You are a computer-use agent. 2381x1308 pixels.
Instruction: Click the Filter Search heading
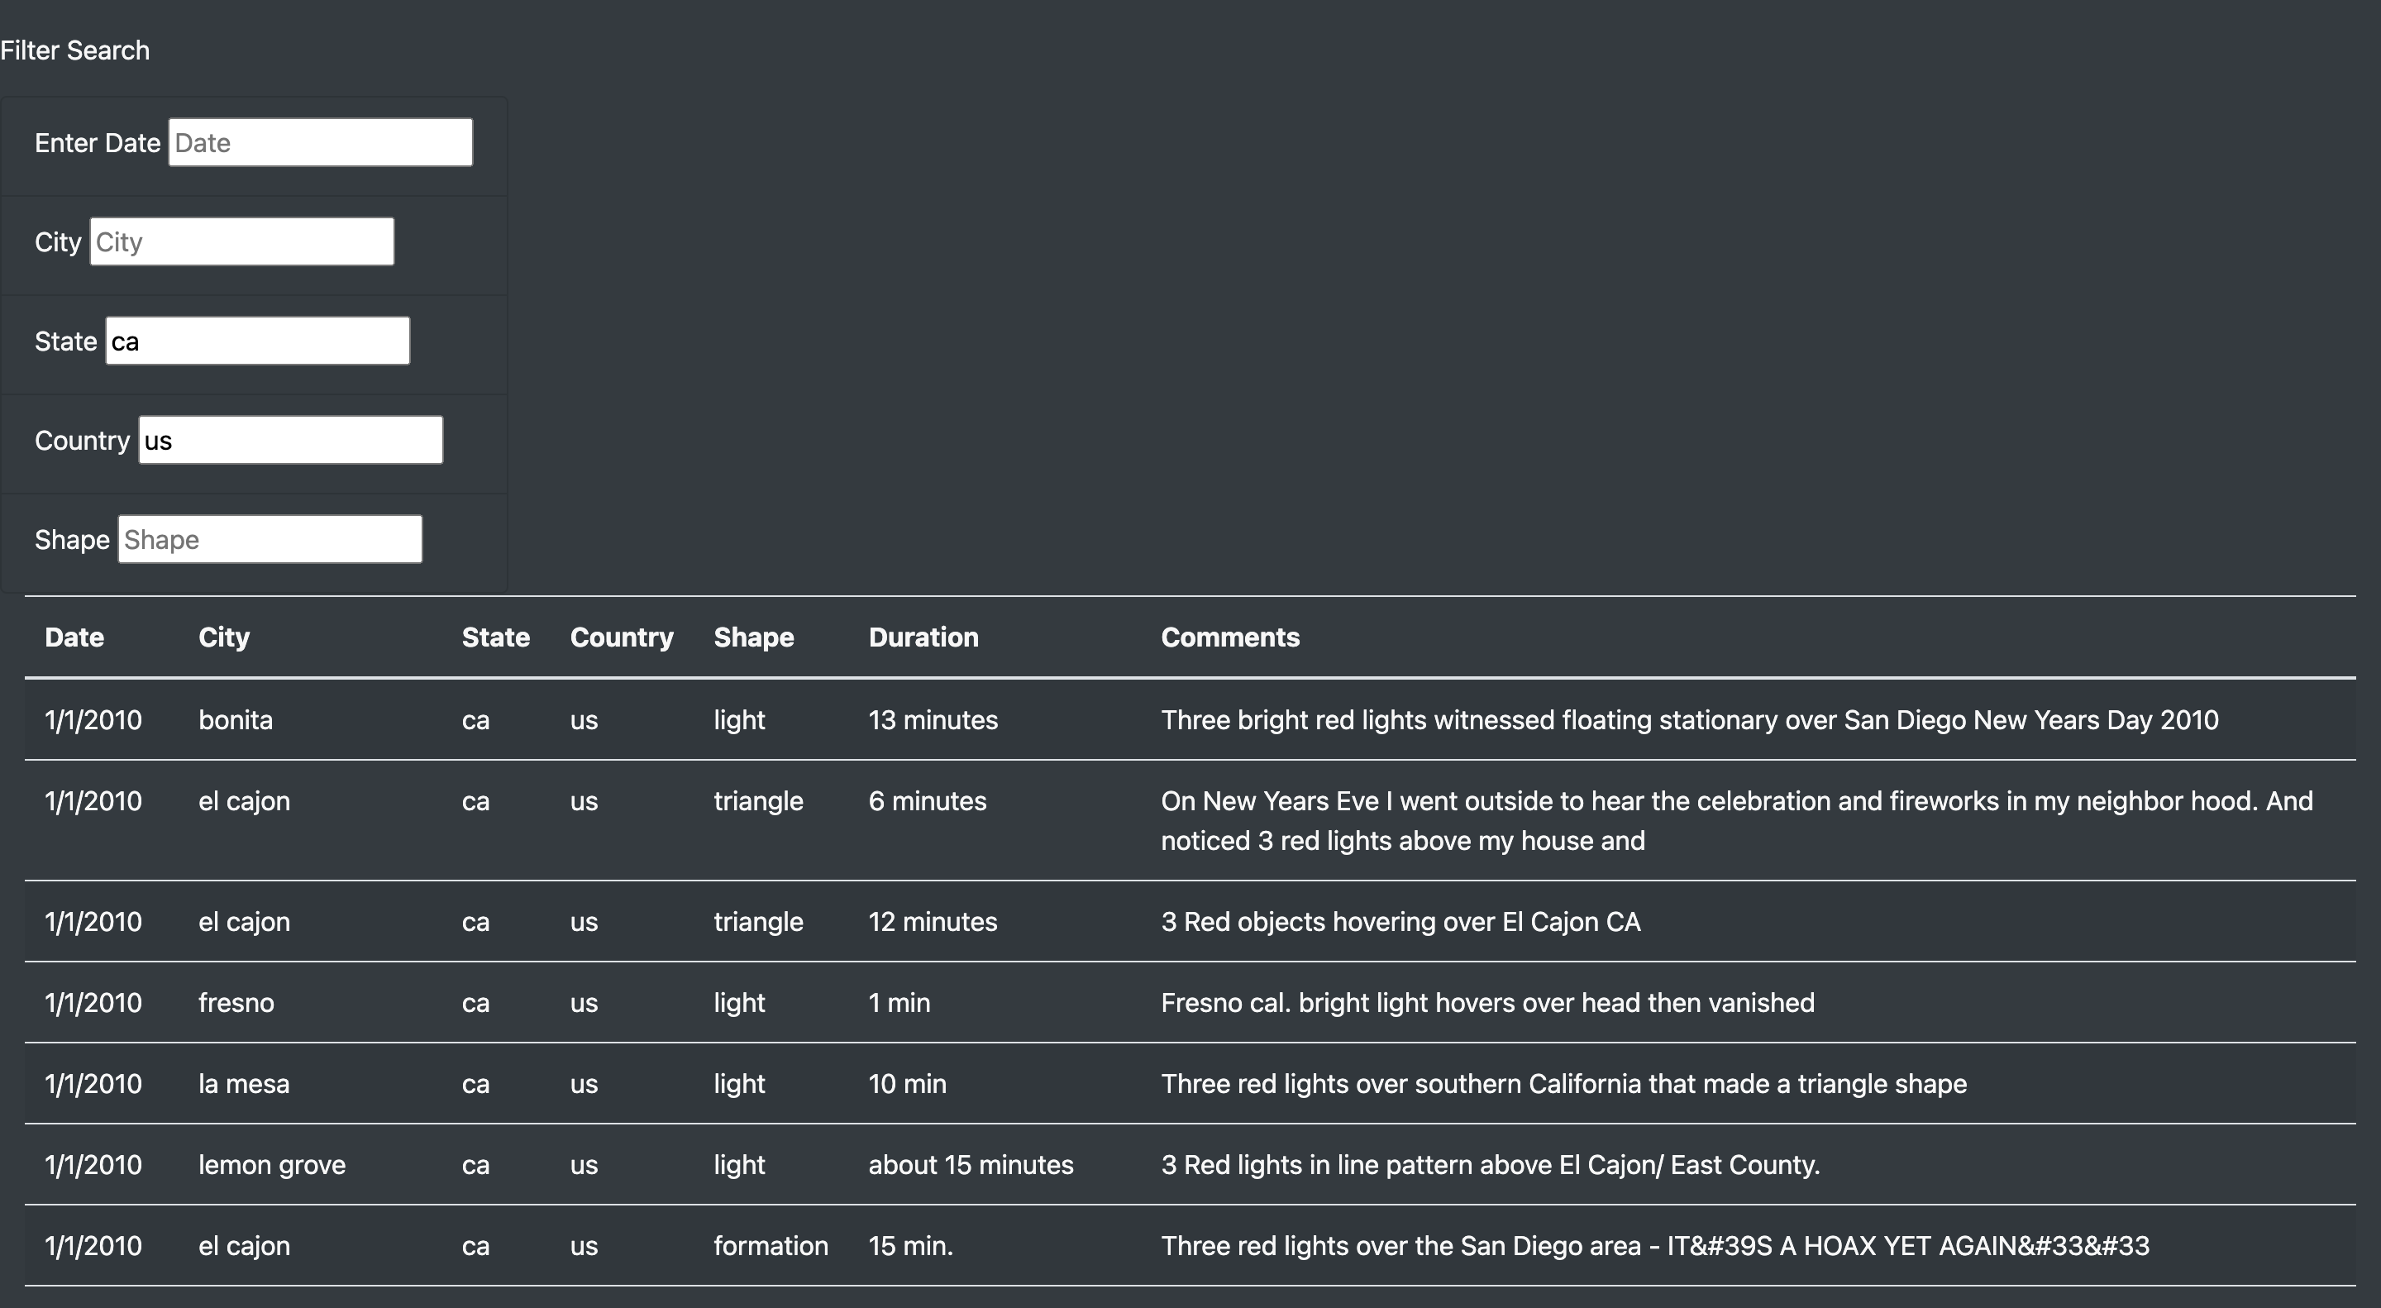(x=74, y=50)
